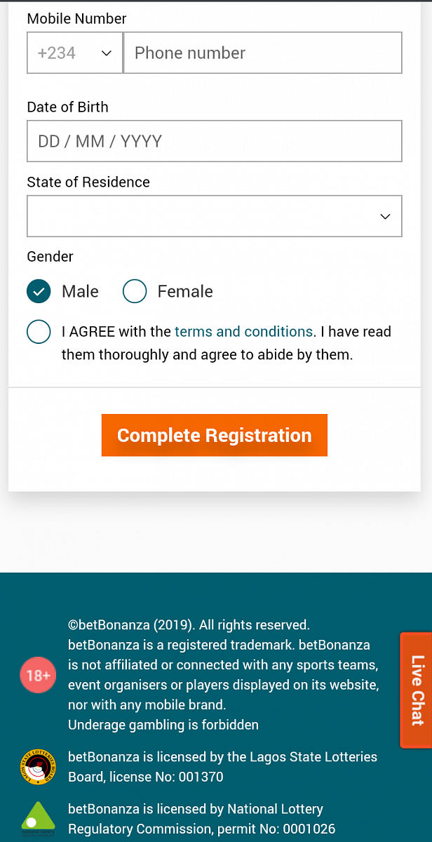Tick the I AGREE terms checkbox

pyautogui.click(x=39, y=332)
